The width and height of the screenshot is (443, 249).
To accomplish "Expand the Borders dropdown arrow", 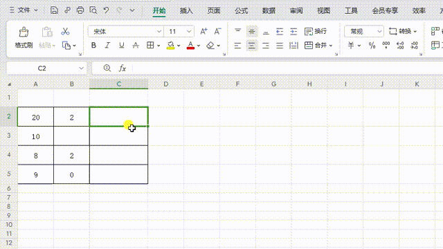I will [x=159, y=46].
